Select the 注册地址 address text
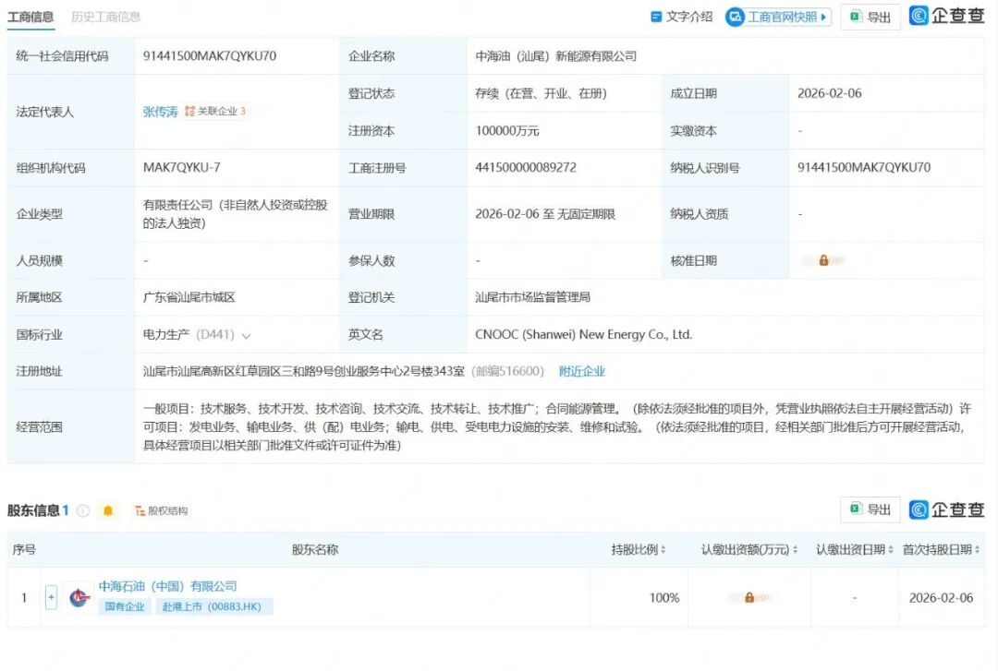 (x=304, y=371)
